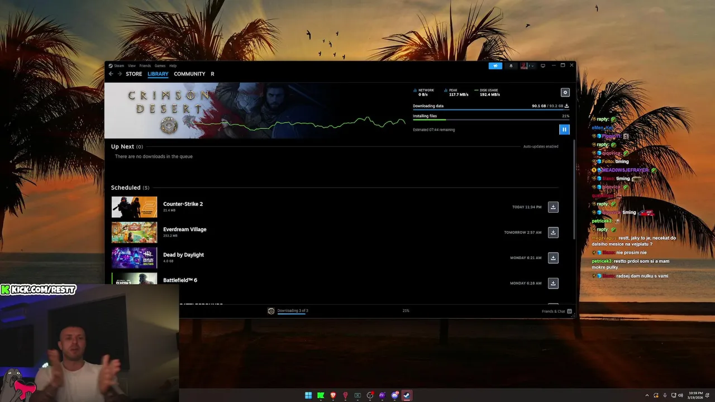Show hidden system tray icons
Viewport: 715px width, 402px height.
coord(647,395)
